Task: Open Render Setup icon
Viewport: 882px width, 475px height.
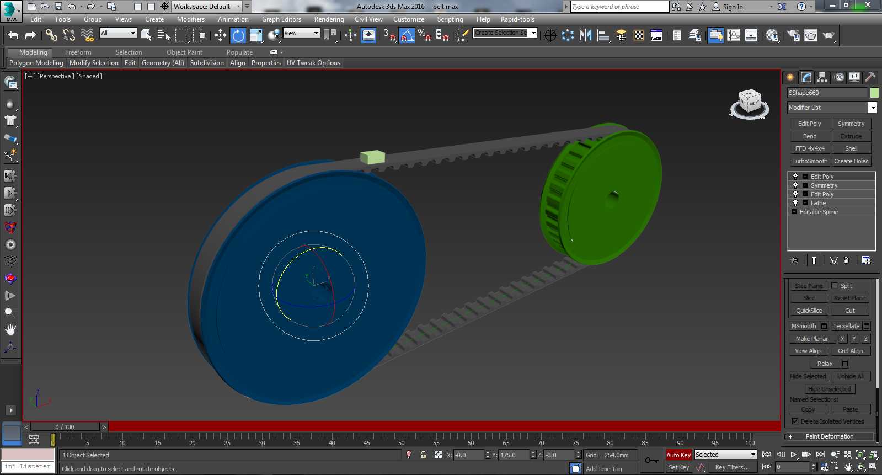Action: click(x=793, y=35)
